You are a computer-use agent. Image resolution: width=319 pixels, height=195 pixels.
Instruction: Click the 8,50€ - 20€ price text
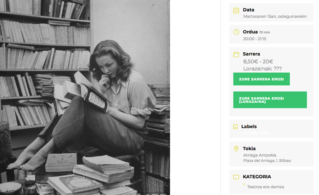pyautogui.click(x=258, y=62)
